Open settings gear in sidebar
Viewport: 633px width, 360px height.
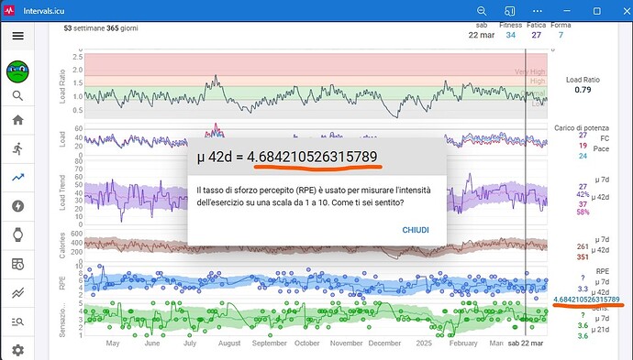tap(17, 350)
